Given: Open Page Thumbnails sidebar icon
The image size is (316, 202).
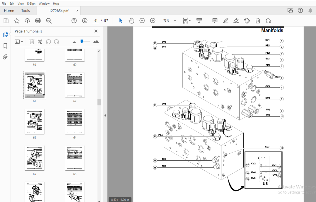Looking at the screenshot, I should point(5,35).
